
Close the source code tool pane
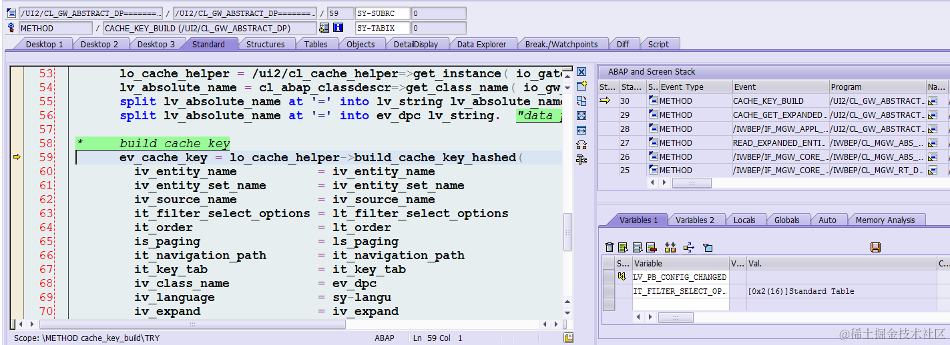point(581,72)
